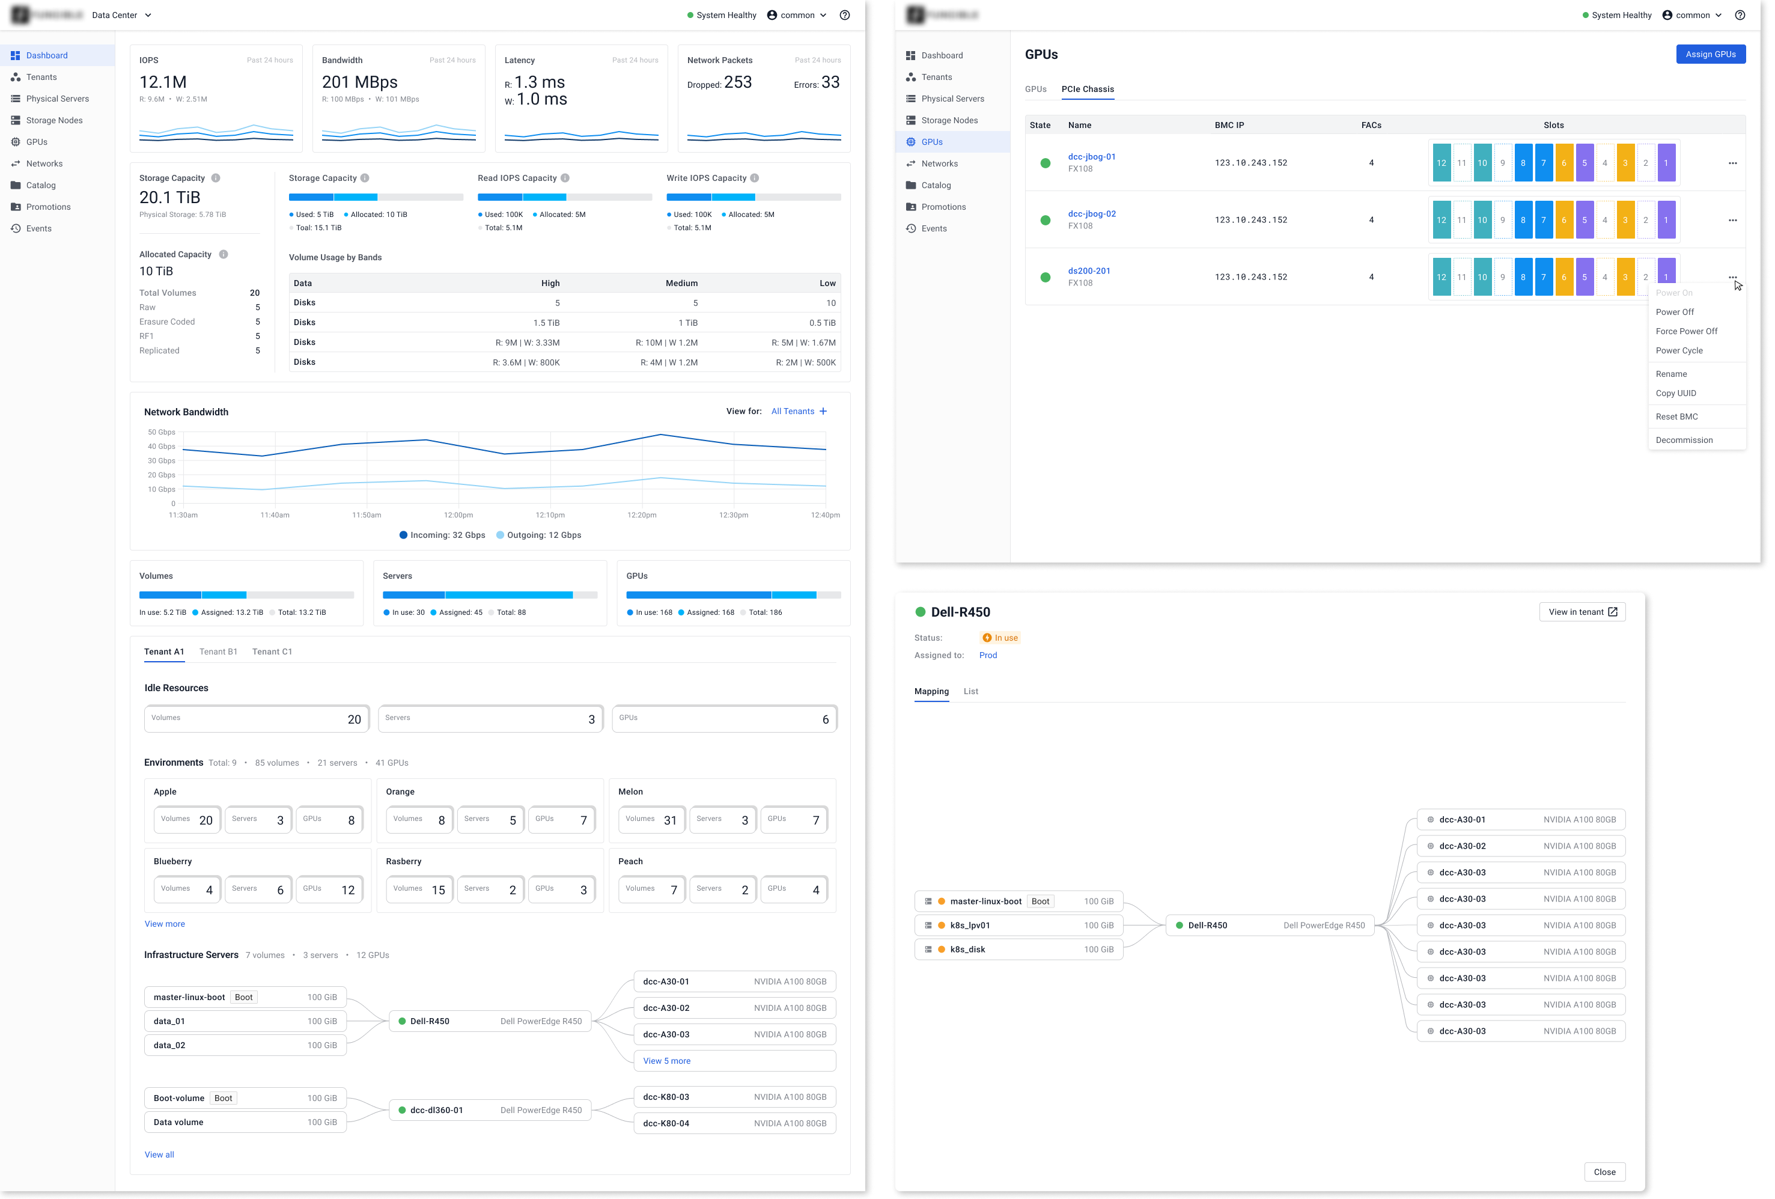Viewport: 1775px width, 1199px height.
Task: Select slot 6 of the dcc-jbog-02 chassis
Action: (1563, 220)
